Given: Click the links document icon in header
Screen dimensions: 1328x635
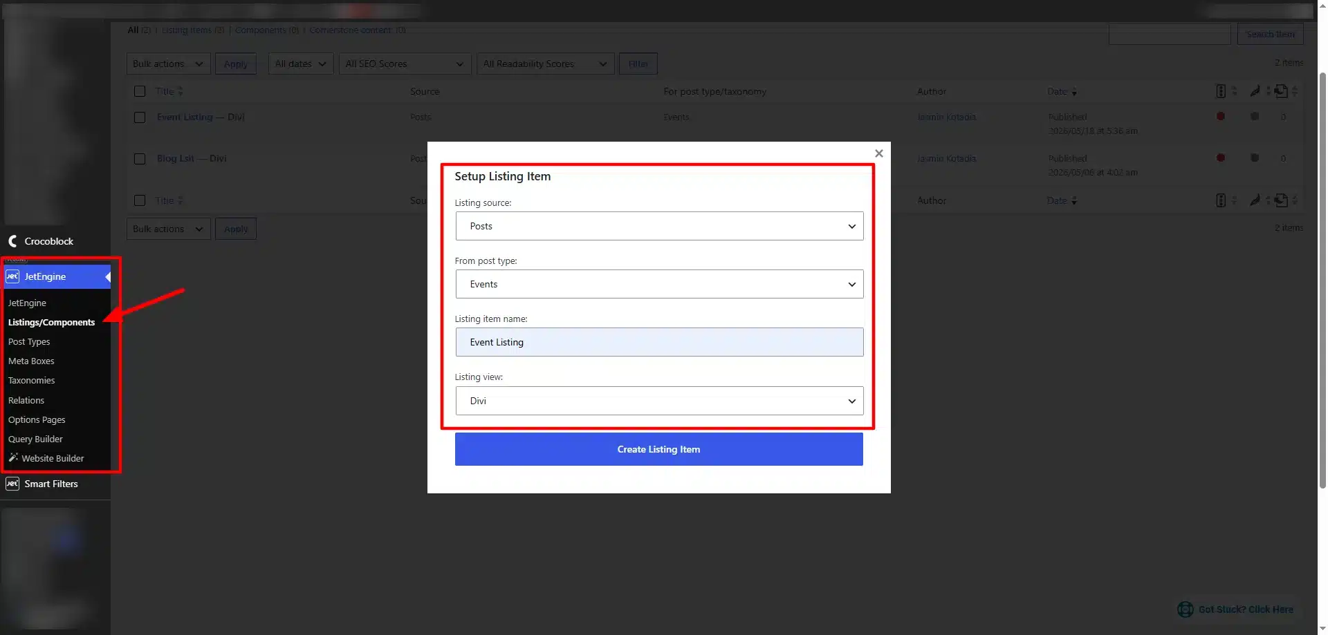Looking at the screenshot, I should [x=1281, y=91].
